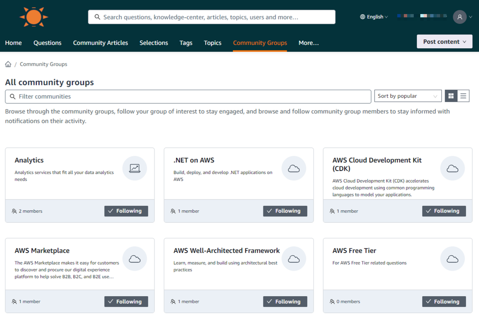Open the More navigation menu

tap(308, 43)
